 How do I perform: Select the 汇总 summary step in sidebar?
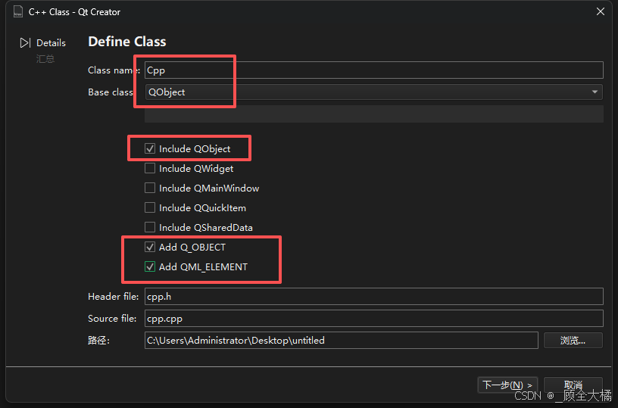(45, 59)
